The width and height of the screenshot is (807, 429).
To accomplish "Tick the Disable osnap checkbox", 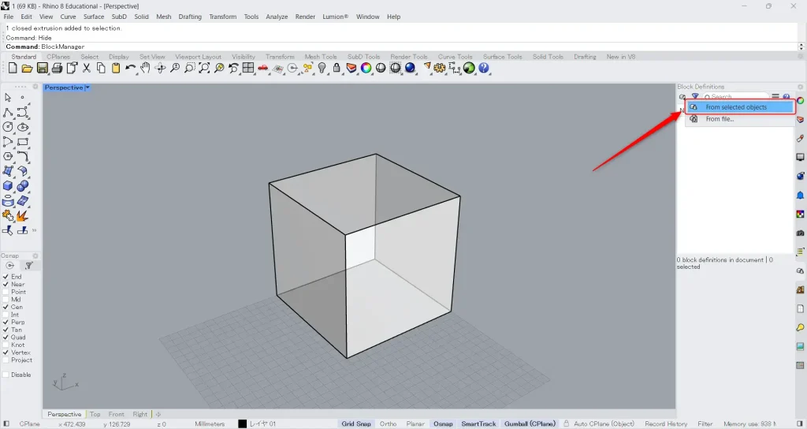I will coord(6,375).
